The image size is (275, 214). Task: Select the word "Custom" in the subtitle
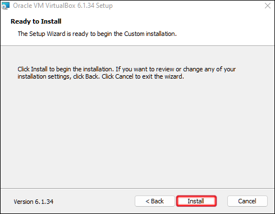134,34
